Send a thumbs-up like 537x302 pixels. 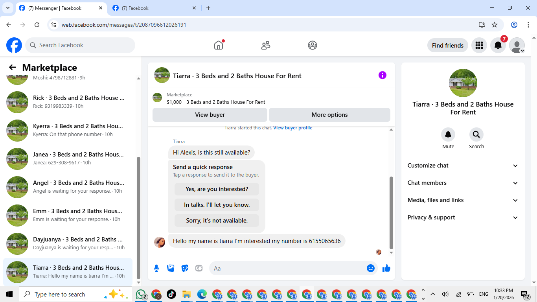[386, 268]
